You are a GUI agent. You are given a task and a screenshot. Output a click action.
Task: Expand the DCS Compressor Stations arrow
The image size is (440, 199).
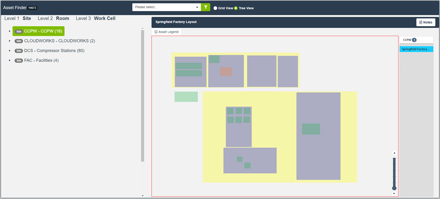9,51
